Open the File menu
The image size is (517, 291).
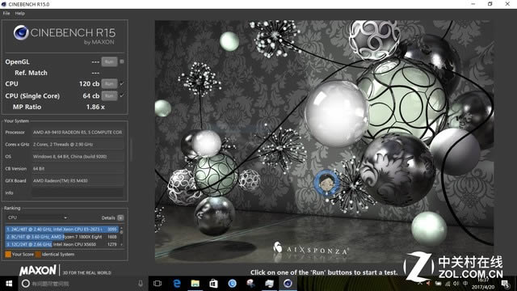coord(6,13)
